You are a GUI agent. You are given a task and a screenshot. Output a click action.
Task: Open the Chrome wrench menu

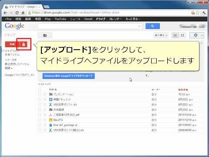click(x=204, y=13)
